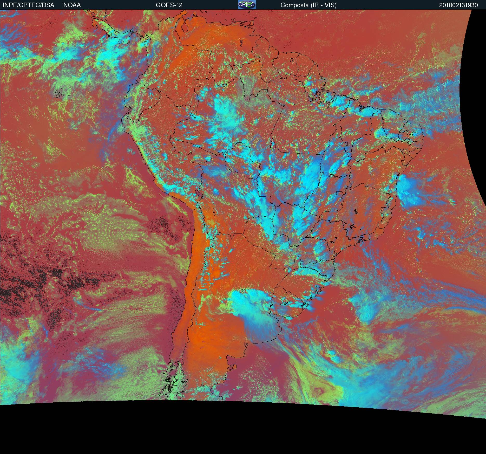Select the GOES-12 satellite name text
Image resolution: width=486 pixels, height=454 pixels.
(x=169, y=5)
